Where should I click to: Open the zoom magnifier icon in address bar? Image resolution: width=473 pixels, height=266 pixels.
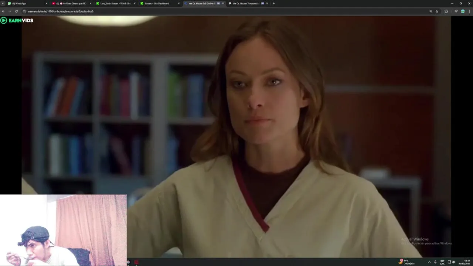[431, 11]
